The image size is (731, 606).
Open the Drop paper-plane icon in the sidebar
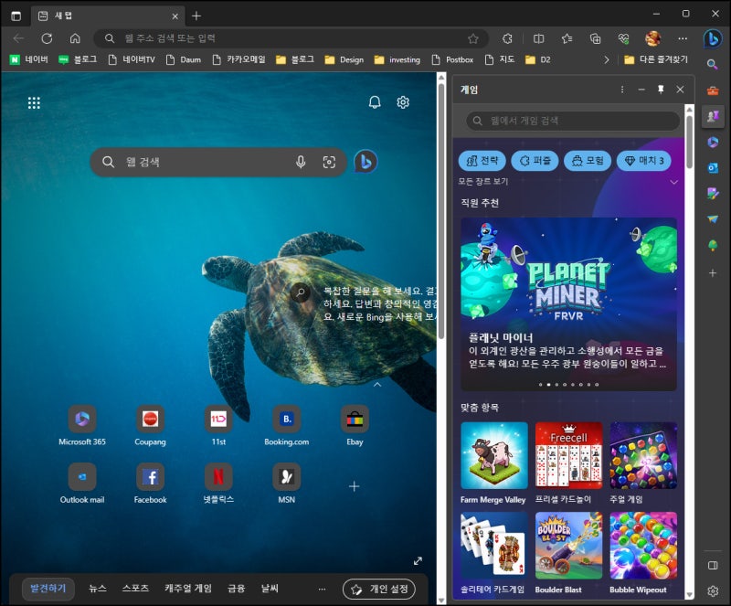(x=713, y=218)
